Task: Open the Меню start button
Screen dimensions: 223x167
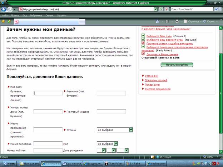Action: click(x=10, y=163)
